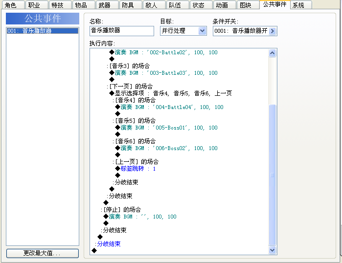Select the [上一页] 的场合 line
342x263 pixels.
136,162
